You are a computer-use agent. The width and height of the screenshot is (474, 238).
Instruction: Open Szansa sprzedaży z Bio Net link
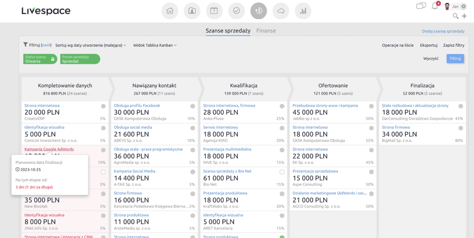[227, 171]
